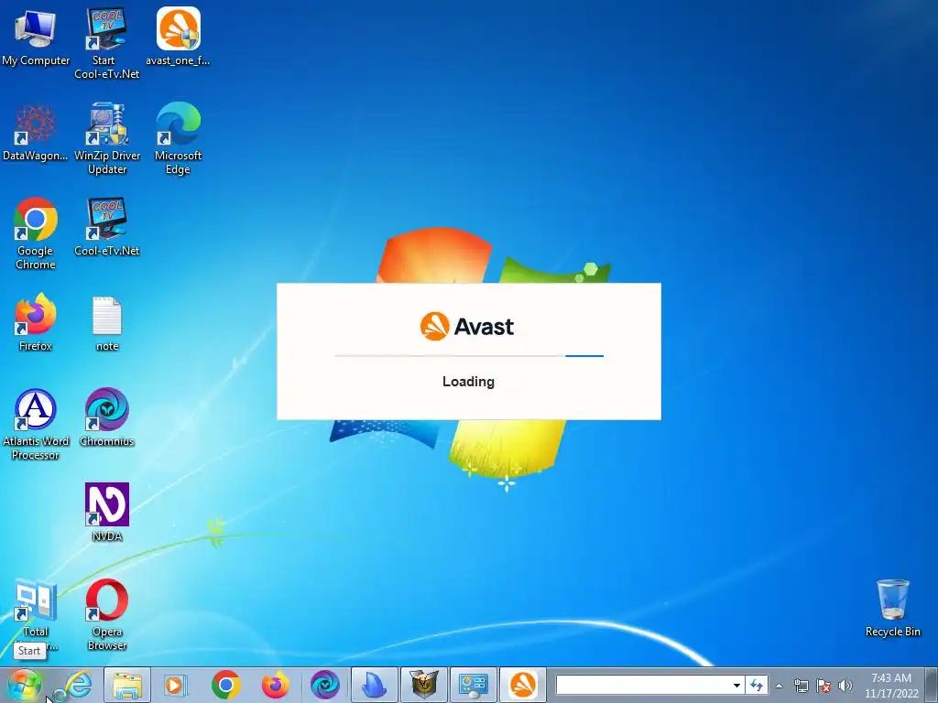Expand the taskbar address bar dropdown arrow
This screenshot has height=703, width=938.
(x=737, y=686)
